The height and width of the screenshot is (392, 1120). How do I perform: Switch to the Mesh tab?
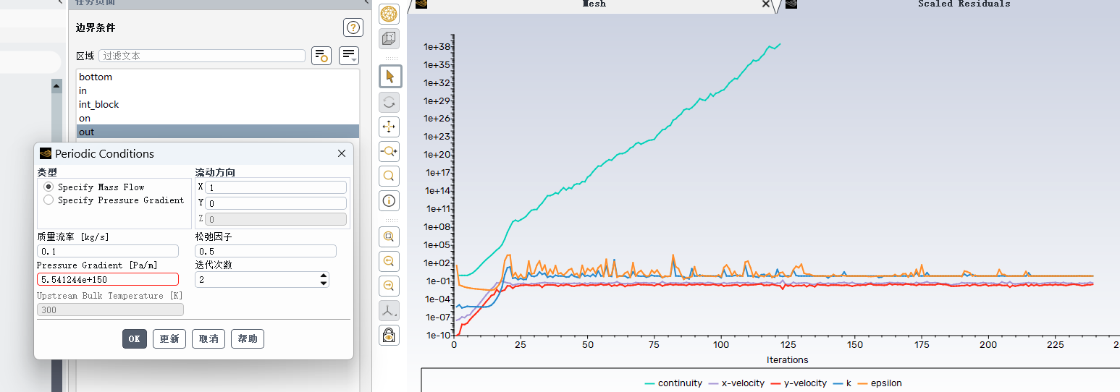[x=594, y=4]
